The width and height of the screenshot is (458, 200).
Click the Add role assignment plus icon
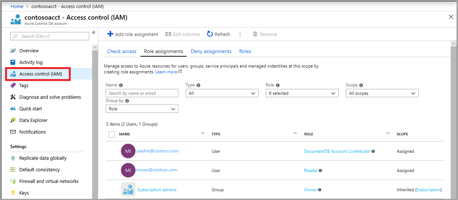point(110,34)
